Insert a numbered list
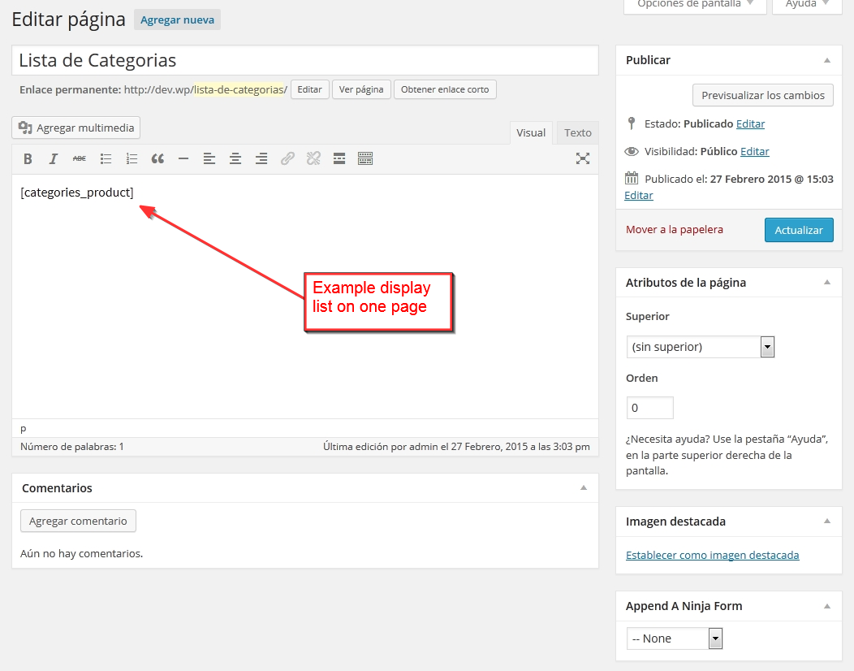The height and width of the screenshot is (671, 854). tap(132, 158)
